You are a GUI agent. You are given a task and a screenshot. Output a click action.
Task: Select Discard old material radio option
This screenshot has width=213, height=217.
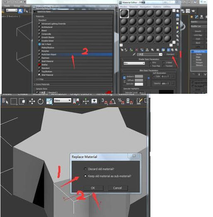85,169
